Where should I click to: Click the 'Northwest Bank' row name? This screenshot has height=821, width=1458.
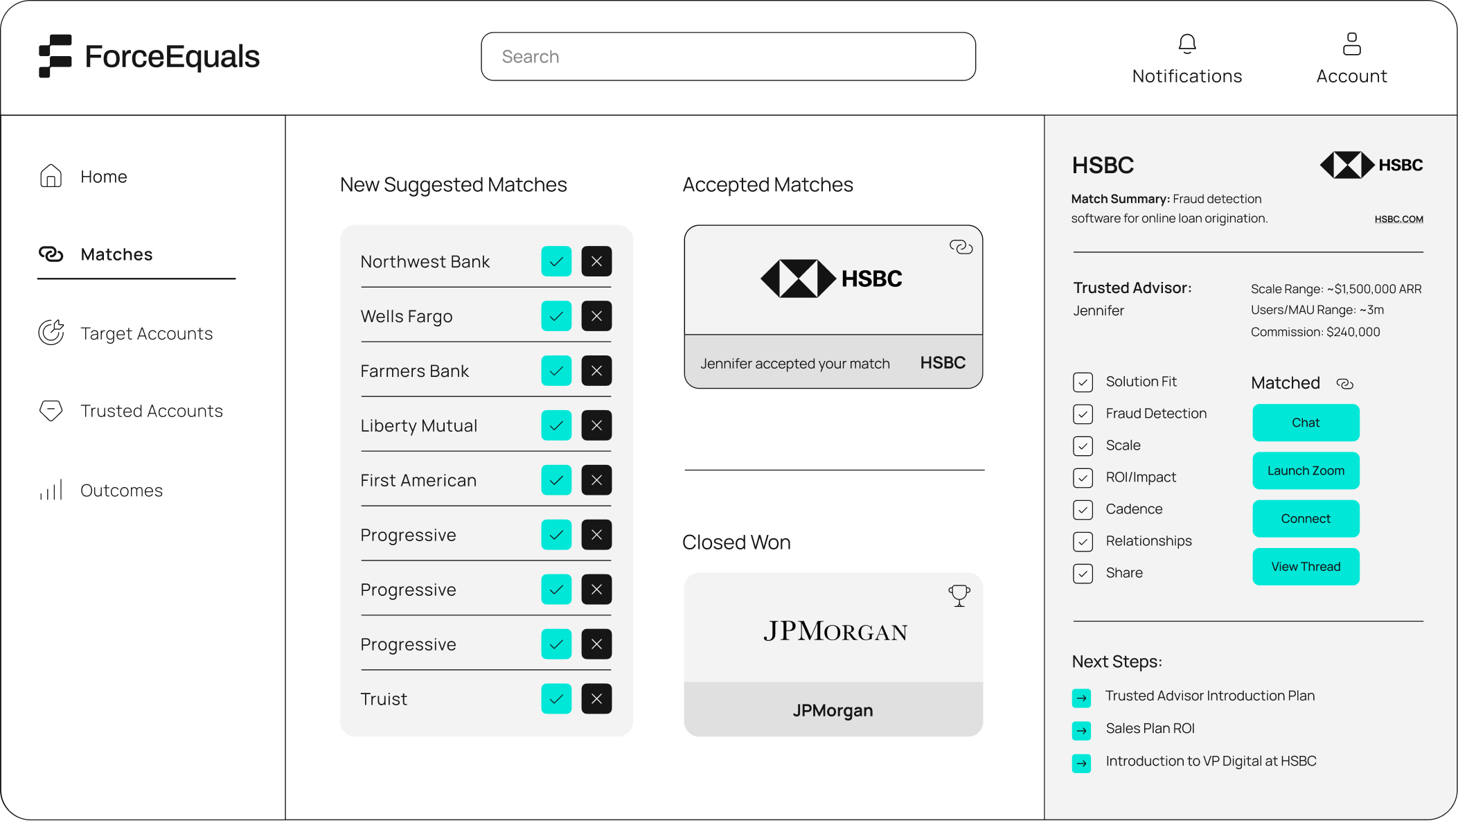pyautogui.click(x=425, y=261)
